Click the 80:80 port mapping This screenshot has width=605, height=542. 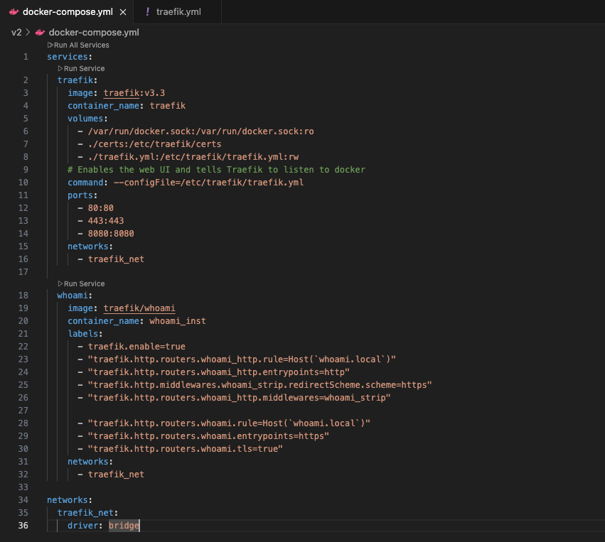[101, 208]
